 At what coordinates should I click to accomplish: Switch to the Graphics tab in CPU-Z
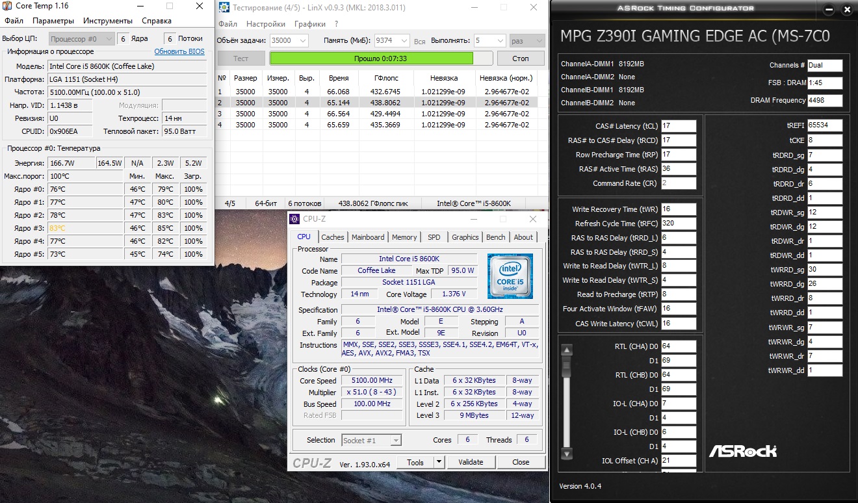465,237
